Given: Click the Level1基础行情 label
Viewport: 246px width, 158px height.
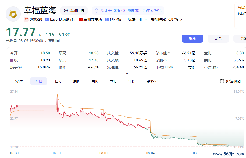Looking at the screenshot, I should tap(63, 19).
